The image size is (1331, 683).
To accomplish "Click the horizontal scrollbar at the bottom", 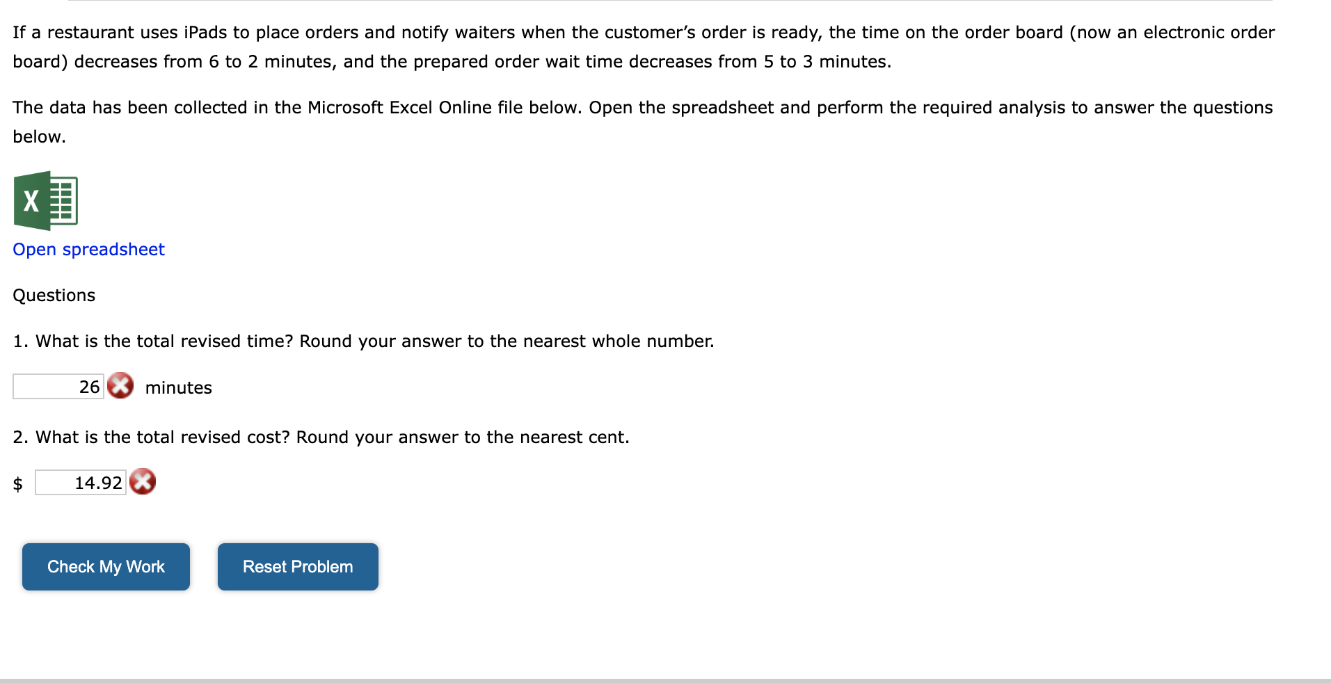I will coord(665,678).
